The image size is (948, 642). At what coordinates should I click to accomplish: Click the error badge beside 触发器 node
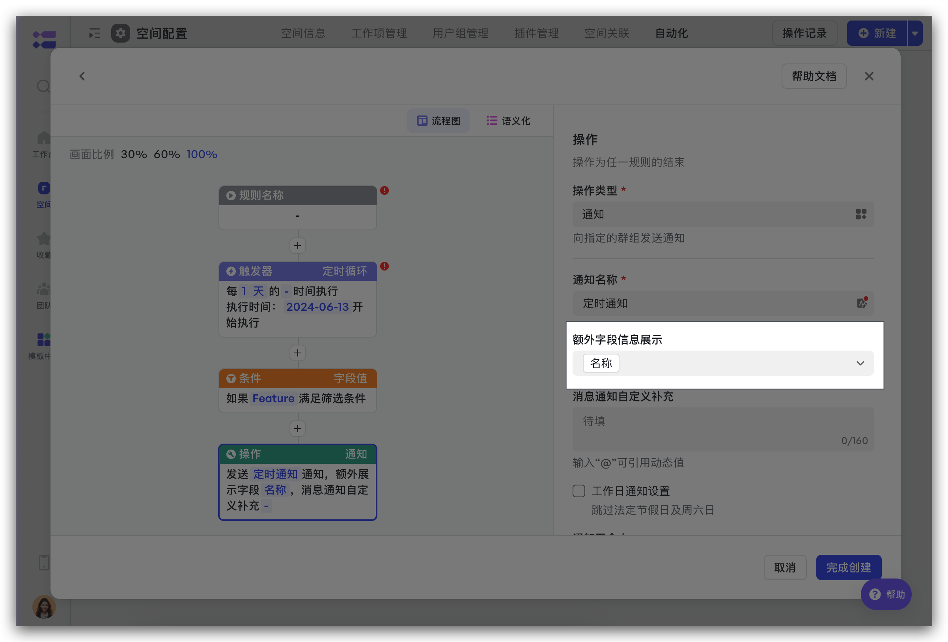[384, 266]
